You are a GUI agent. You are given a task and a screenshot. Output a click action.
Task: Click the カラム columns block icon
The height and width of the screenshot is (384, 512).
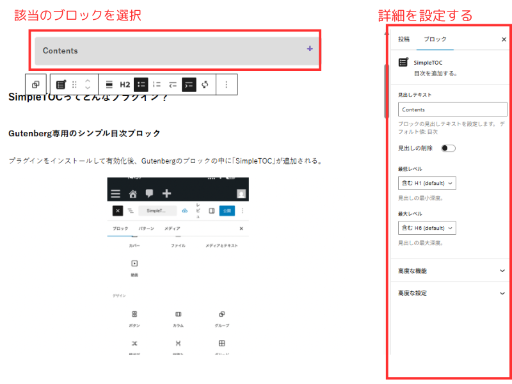point(179,314)
